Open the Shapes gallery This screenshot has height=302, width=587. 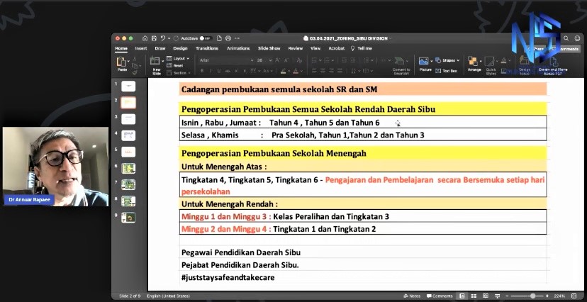pos(448,60)
